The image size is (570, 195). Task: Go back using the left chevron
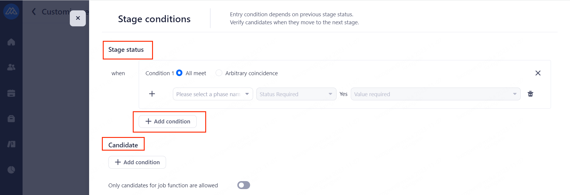click(34, 12)
